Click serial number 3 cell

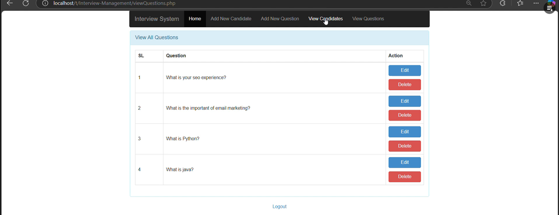(150, 139)
